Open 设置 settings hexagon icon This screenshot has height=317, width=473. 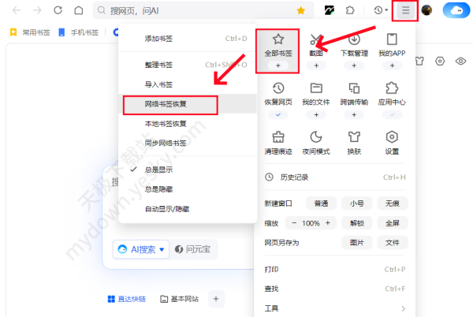pyautogui.click(x=392, y=137)
